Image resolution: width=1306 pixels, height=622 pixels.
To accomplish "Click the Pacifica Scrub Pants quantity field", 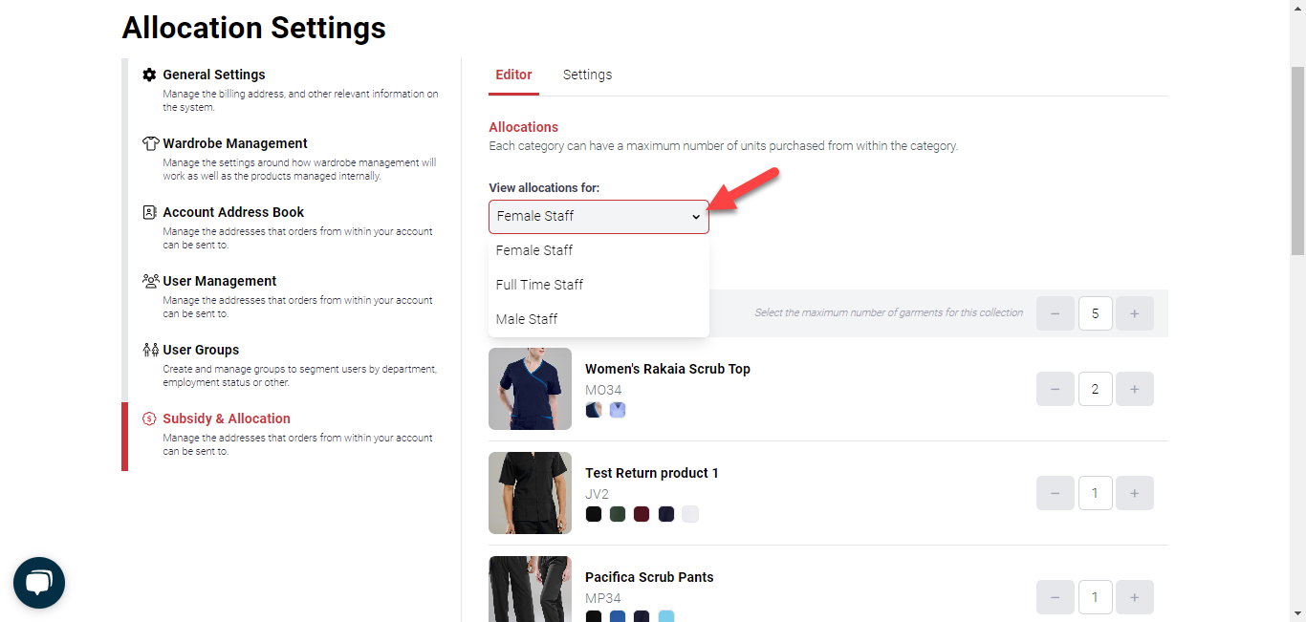I will click(x=1095, y=597).
